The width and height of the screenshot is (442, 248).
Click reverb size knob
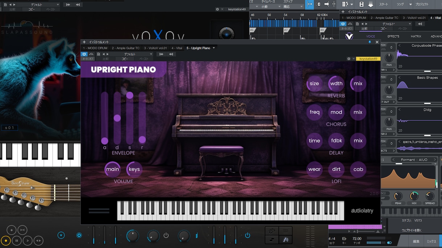[x=314, y=84]
